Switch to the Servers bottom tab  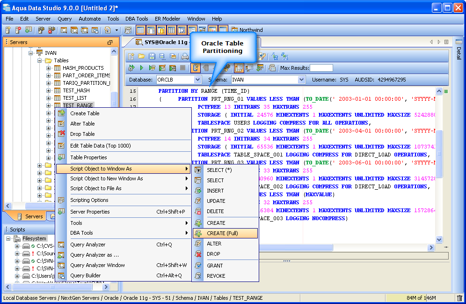(30, 216)
